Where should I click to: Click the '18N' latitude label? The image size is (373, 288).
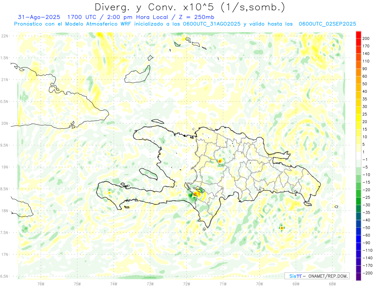4,211
